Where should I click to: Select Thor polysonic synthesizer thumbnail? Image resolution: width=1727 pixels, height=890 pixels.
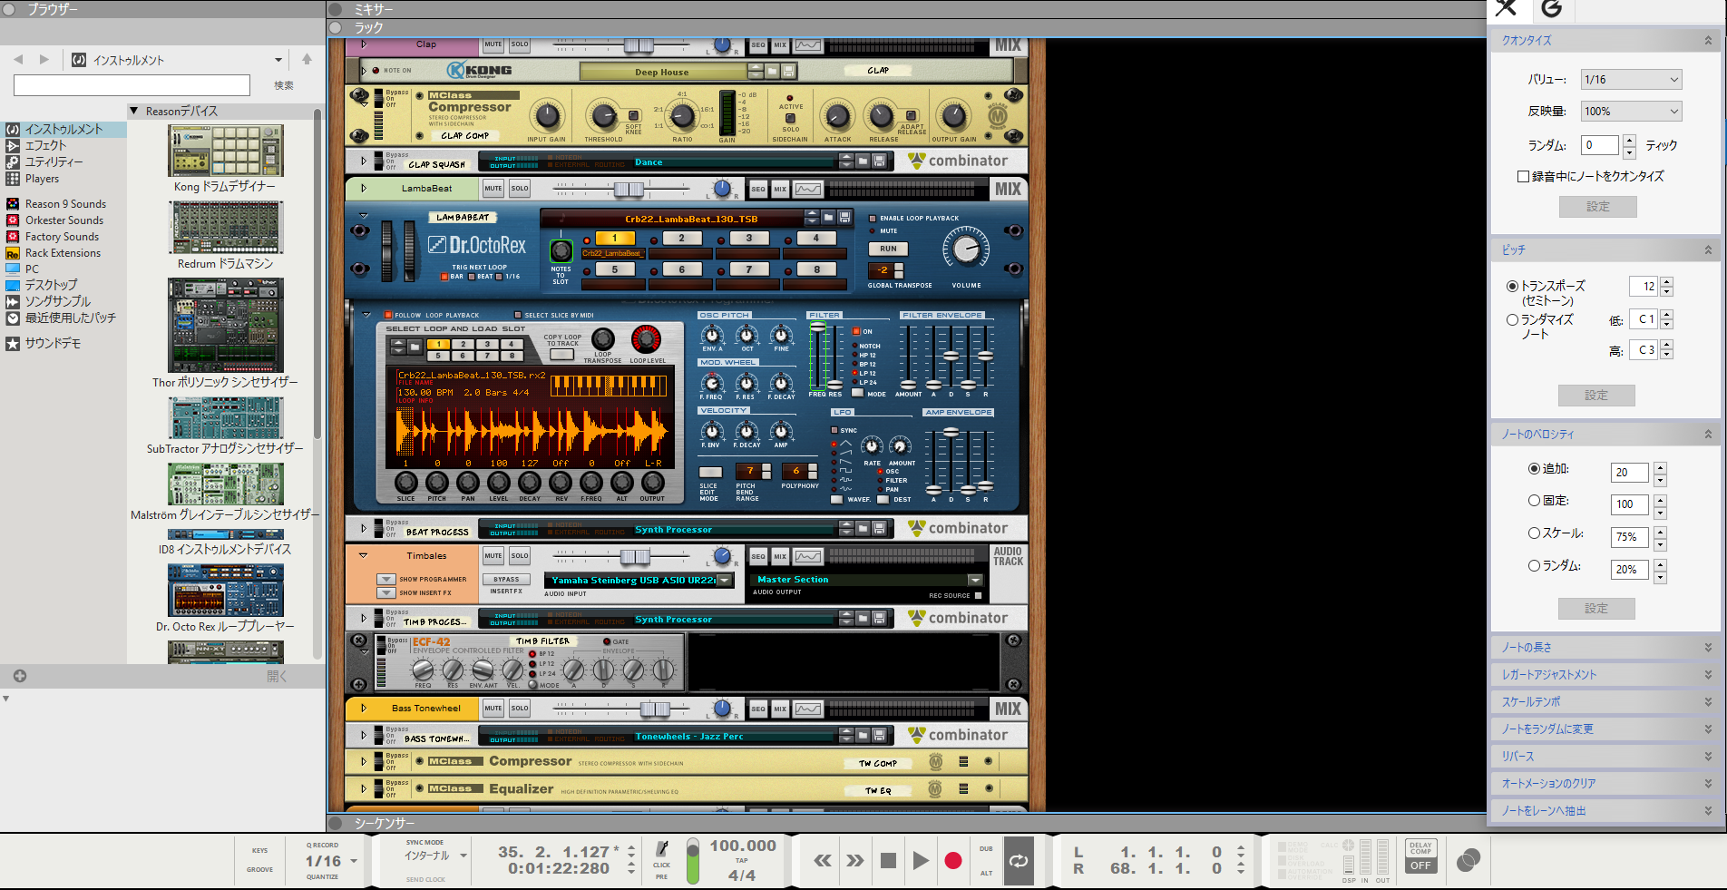[225, 326]
